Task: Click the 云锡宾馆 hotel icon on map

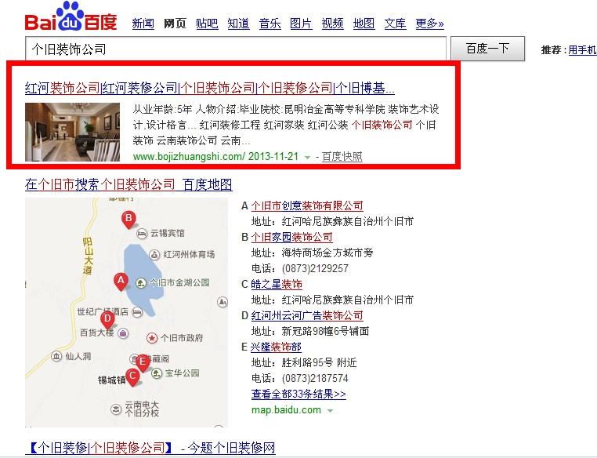Action: pyautogui.click(x=142, y=234)
